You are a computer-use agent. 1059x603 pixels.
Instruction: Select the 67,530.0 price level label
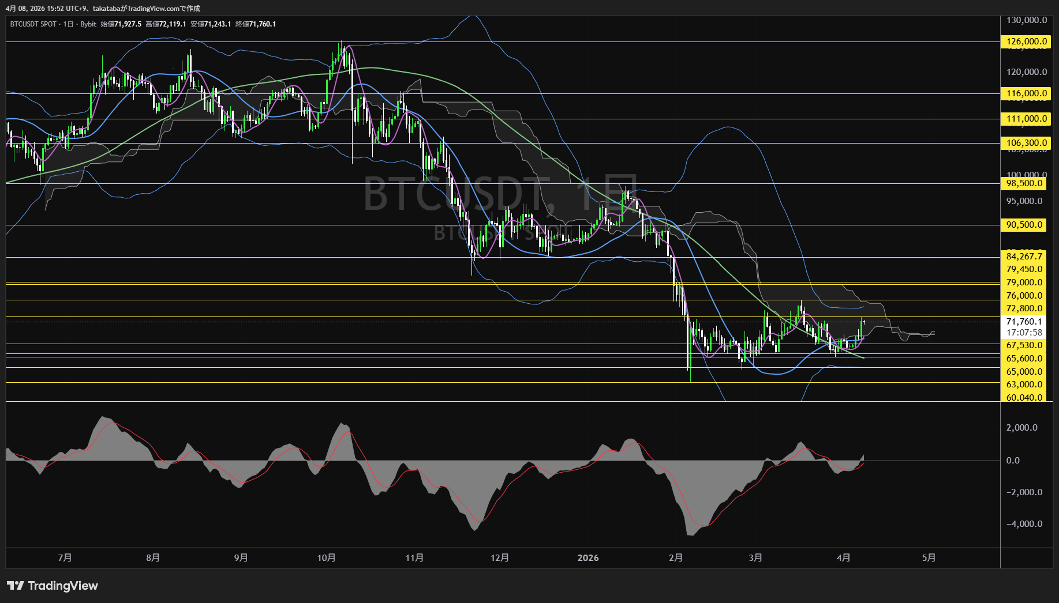[1024, 345]
